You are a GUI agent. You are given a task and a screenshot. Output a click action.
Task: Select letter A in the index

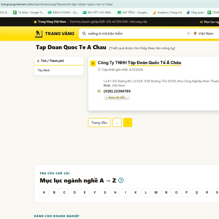[x=44, y=192]
